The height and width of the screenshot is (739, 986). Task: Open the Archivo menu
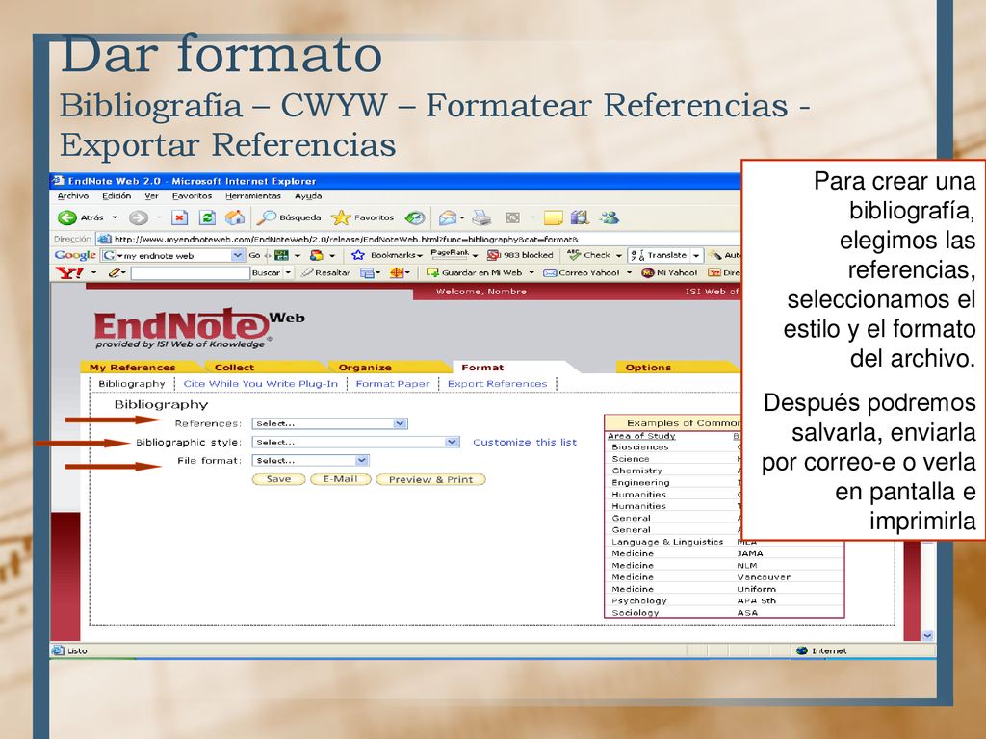73,196
